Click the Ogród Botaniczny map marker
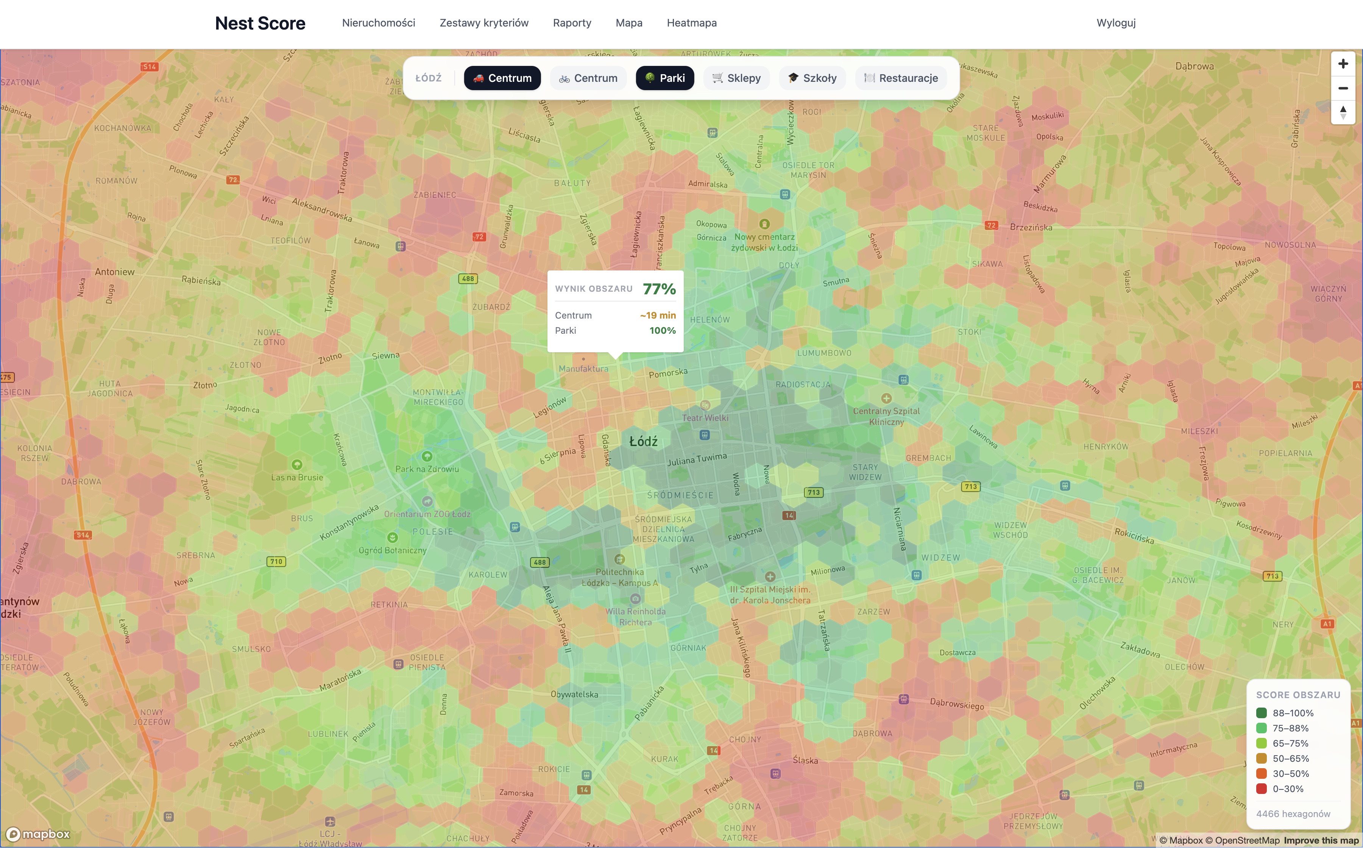 click(392, 537)
